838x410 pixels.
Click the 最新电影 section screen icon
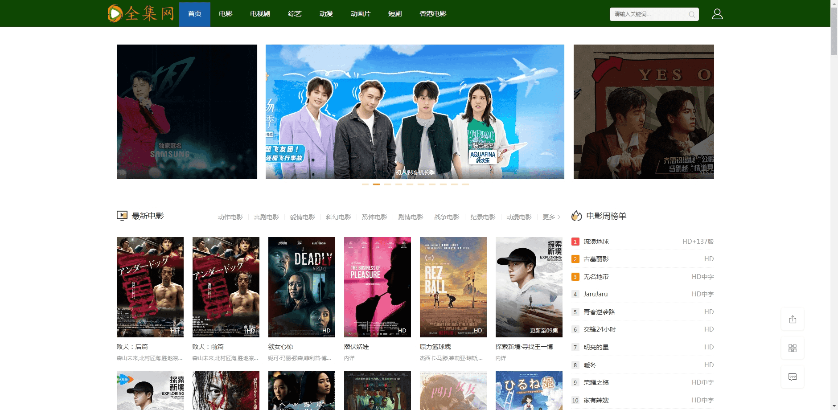[122, 216]
